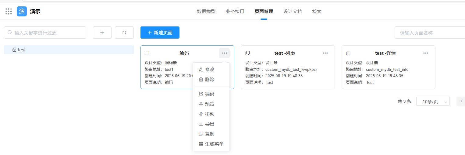Click the 编码 card title

(184, 53)
